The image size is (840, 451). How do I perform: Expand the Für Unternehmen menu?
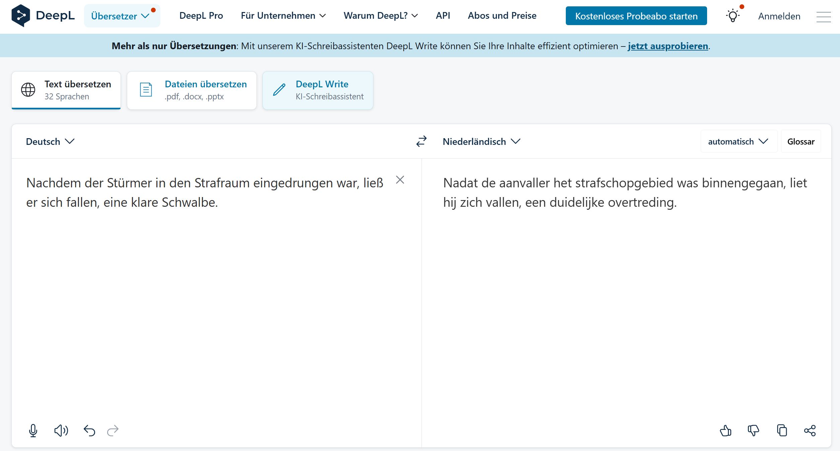[283, 16]
